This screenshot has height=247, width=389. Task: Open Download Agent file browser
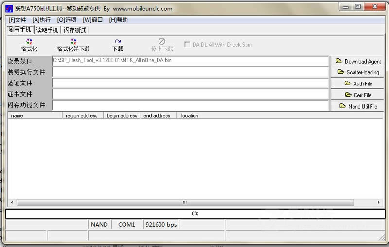(357, 62)
